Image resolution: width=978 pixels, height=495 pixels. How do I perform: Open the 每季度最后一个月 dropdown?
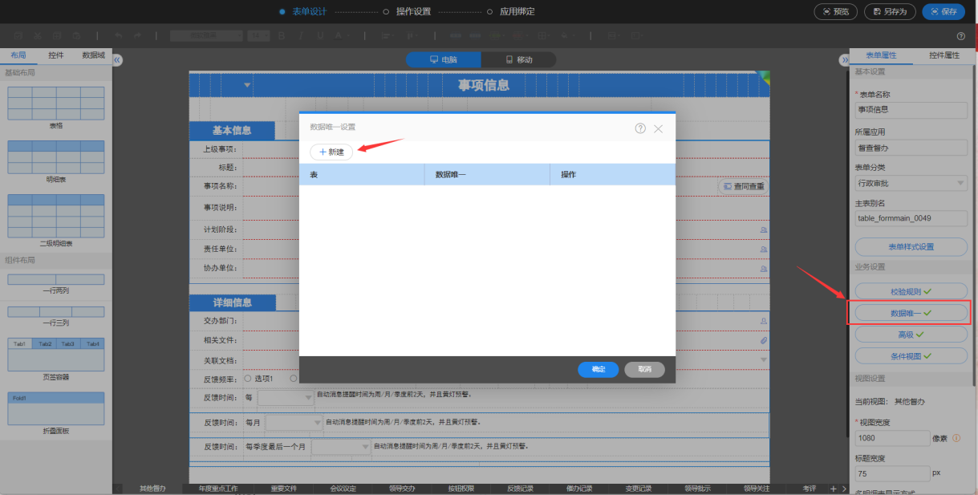[x=341, y=447]
